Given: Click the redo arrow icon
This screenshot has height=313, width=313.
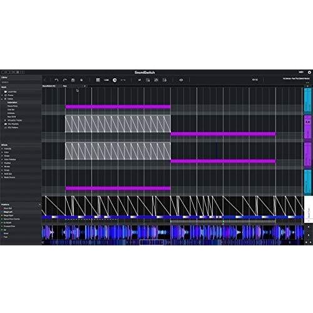Looking at the screenshot, I should coord(65,80).
